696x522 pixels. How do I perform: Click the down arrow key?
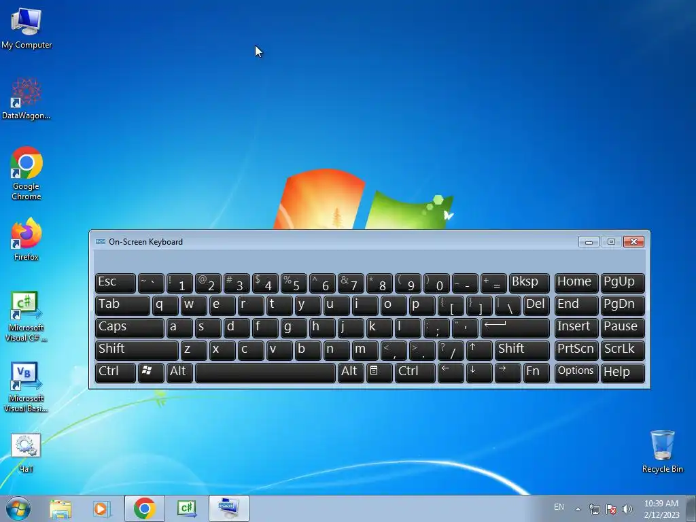click(479, 372)
